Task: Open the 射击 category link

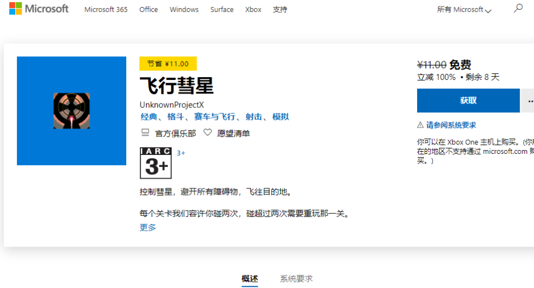Action: coord(254,117)
